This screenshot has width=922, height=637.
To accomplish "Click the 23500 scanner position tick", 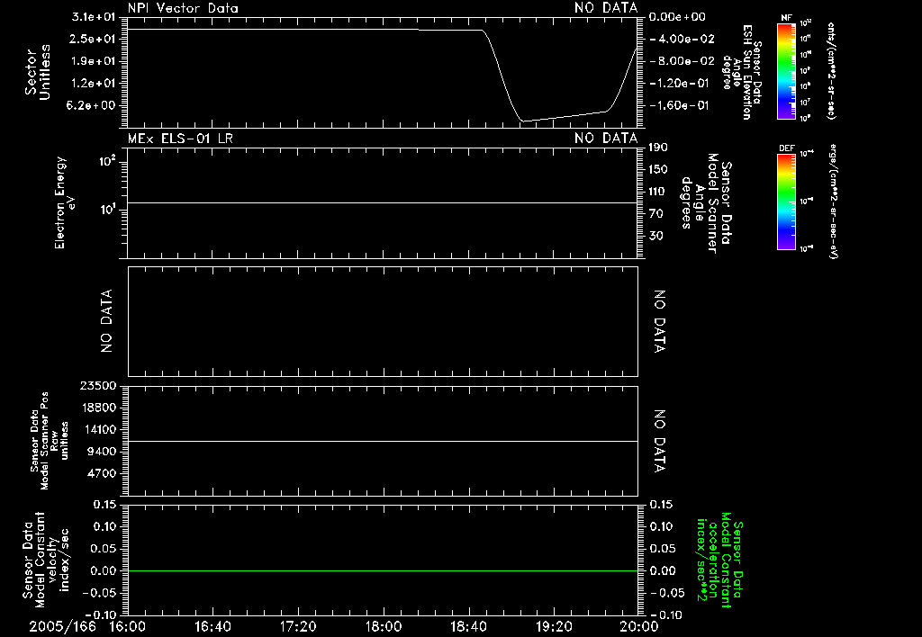I will tap(98, 386).
